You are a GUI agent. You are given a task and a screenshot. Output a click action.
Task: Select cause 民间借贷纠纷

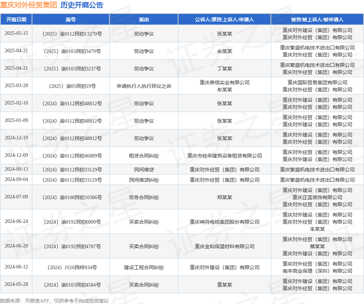[144, 180]
